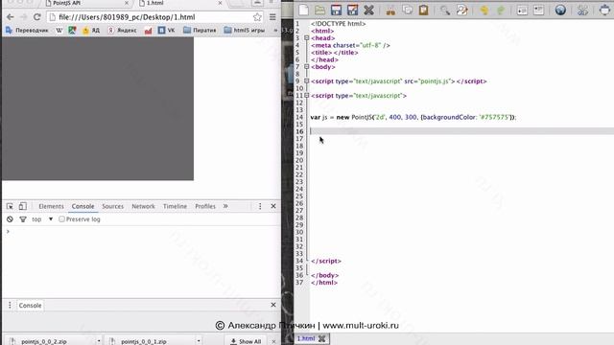
Task: Create a new file in the editor
Action: tap(303, 10)
